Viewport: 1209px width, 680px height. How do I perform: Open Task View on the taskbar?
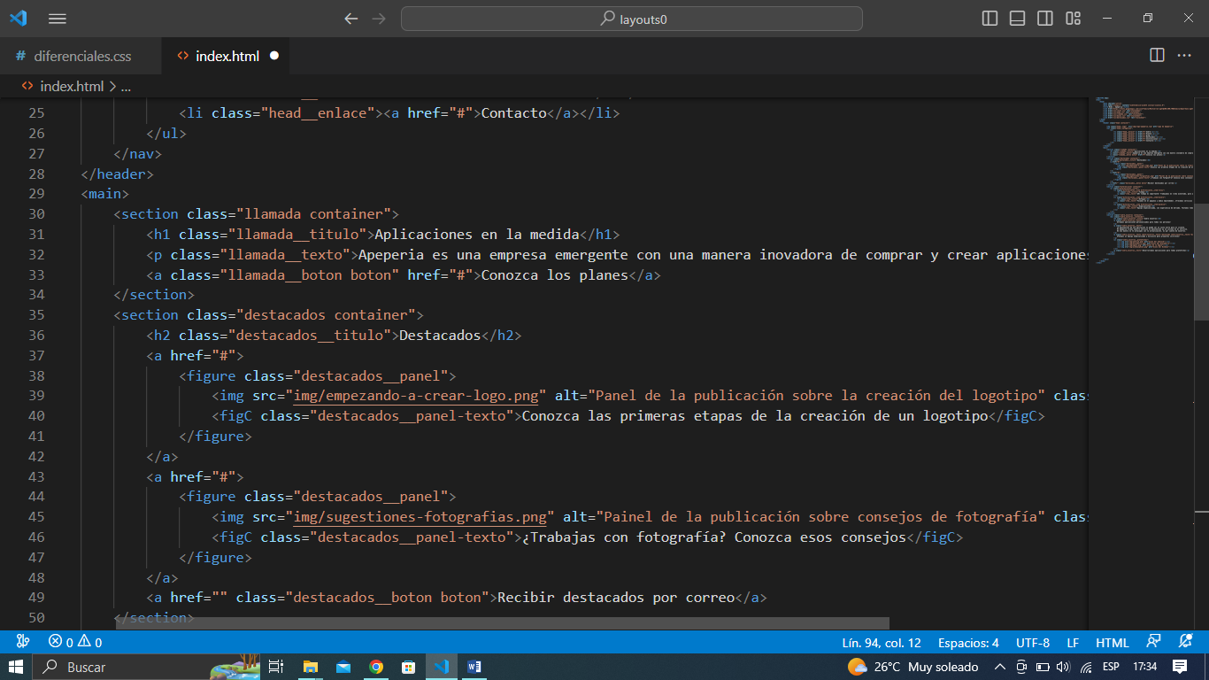(276, 667)
